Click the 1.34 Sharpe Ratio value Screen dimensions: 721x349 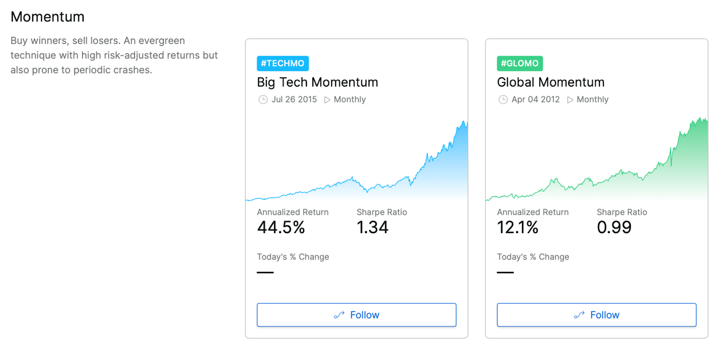372,227
